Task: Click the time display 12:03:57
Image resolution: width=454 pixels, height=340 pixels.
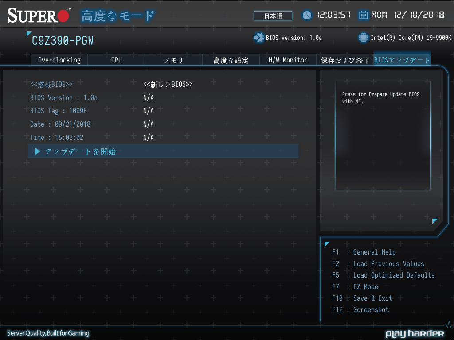Action: (x=334, y=15)
